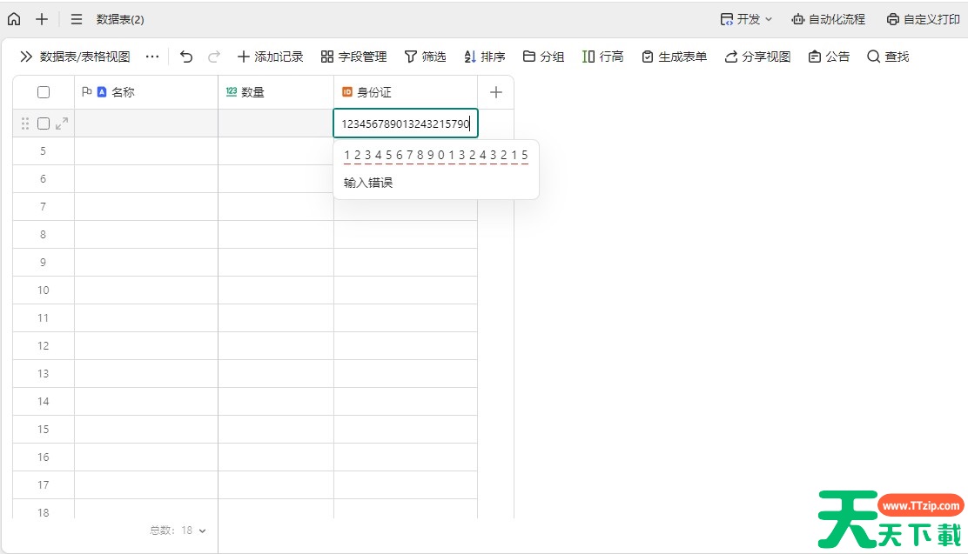Expand record using the expand arrows icon
Image resolution: width=968 pixels, height=554 pixels.
coord(62,123)
